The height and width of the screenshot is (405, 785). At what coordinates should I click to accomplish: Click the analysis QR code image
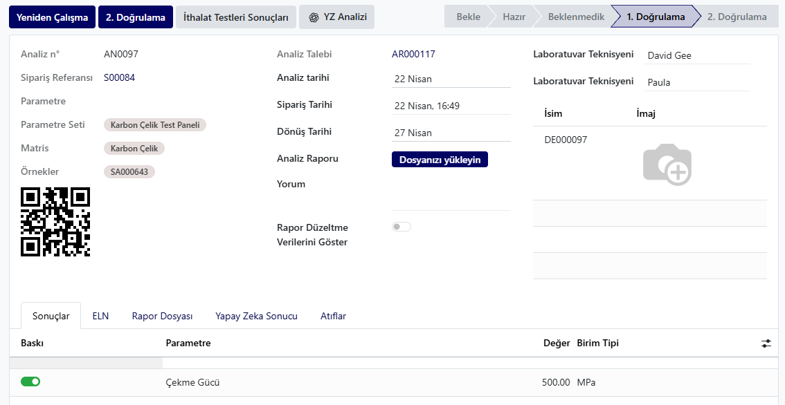pyautogui.click(x=55, y=222)
